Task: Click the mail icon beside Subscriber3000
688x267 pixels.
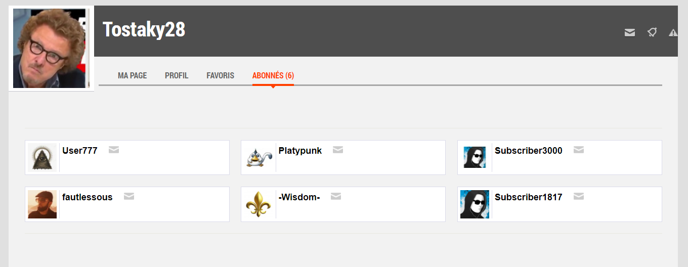Action: (579, 150)
